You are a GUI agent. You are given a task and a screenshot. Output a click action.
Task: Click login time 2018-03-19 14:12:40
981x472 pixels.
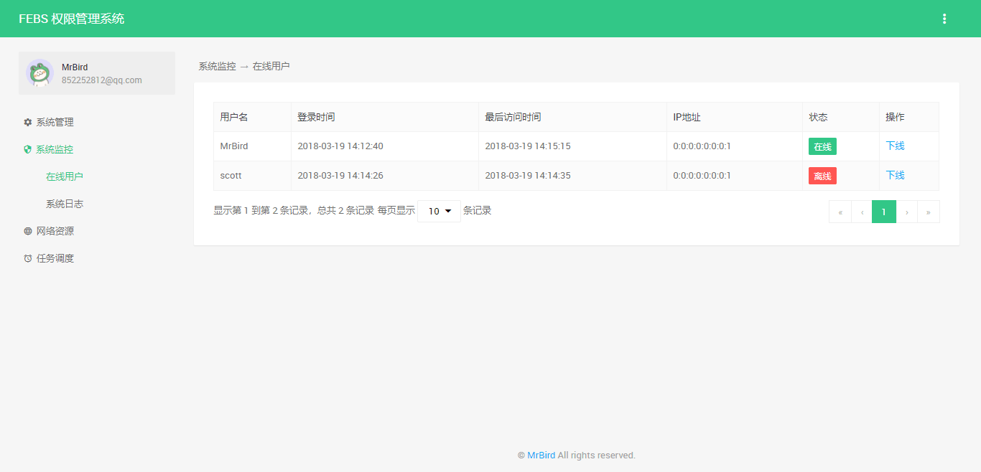coord(340,146)
